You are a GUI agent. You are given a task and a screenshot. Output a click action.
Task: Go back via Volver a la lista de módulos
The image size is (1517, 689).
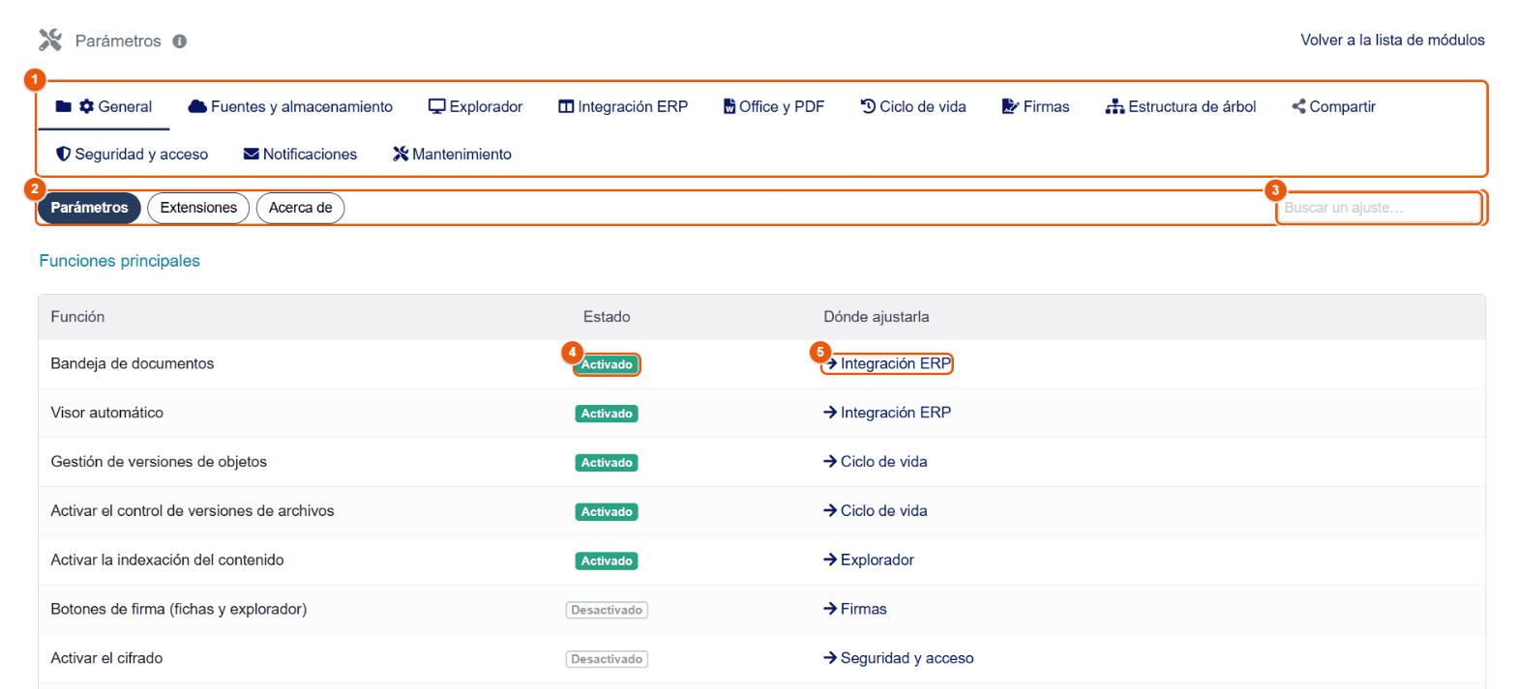coord(1393,41)
